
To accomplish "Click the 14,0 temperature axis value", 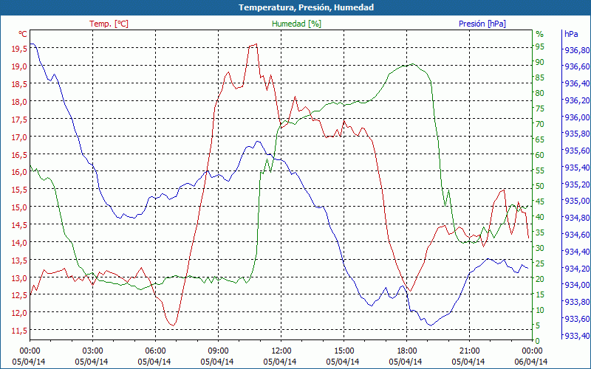I will [x=19, y=243].
